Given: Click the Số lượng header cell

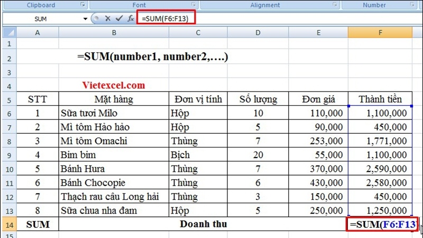Looking at the screenshot, I should (x=258, y=99).
